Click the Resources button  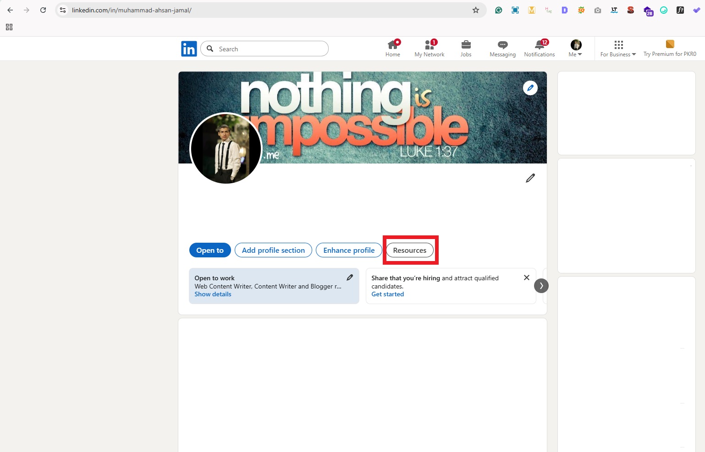click(x=409, y=250)
